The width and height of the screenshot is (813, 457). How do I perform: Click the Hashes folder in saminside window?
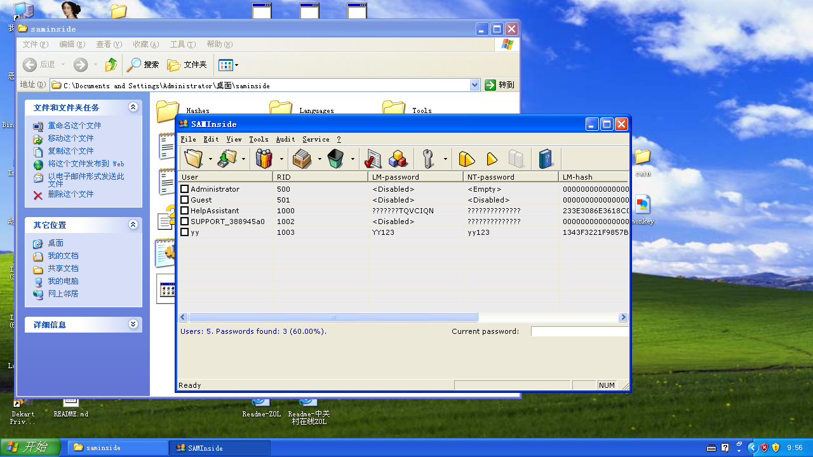[183, 109]
